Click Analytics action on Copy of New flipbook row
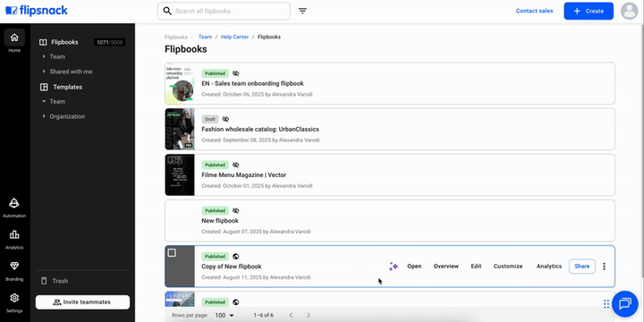The width and height of the screenshot is (644, 322). tap(549, 267)
